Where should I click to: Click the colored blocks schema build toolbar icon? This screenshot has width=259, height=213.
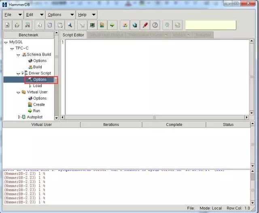tap(125, 25)
